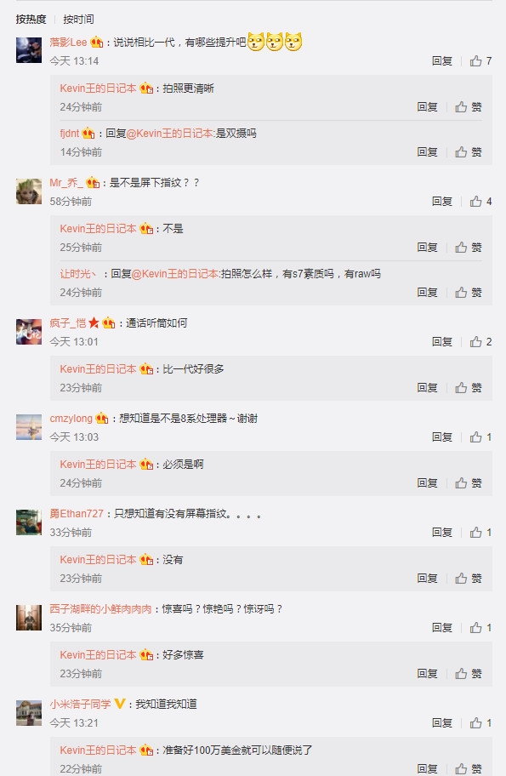Open @Kevin王的日记本 mention in fjdnt's reply
Screen dimensions: 506x776
tap(169, 134)
